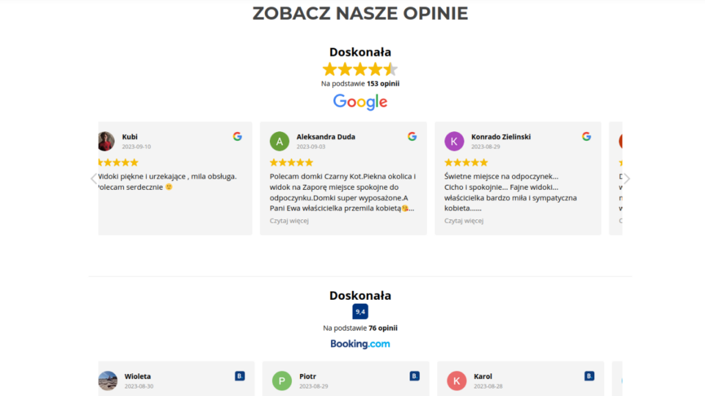Screen dimensions: 705x396
Task: Click the left carousel arrow
Action: coord(94,179)
